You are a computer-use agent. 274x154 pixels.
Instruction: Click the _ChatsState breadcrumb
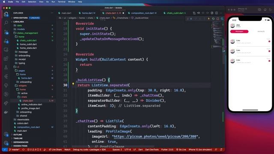[121, 18]
